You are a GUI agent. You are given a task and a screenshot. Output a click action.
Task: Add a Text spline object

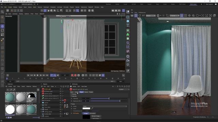[128, 25]
